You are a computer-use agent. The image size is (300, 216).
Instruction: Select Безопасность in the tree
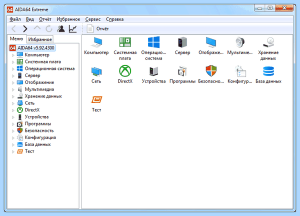39,130
